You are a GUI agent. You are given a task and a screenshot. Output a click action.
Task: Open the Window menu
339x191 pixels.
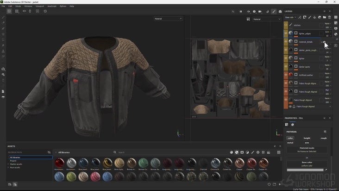tap(28, 6)
